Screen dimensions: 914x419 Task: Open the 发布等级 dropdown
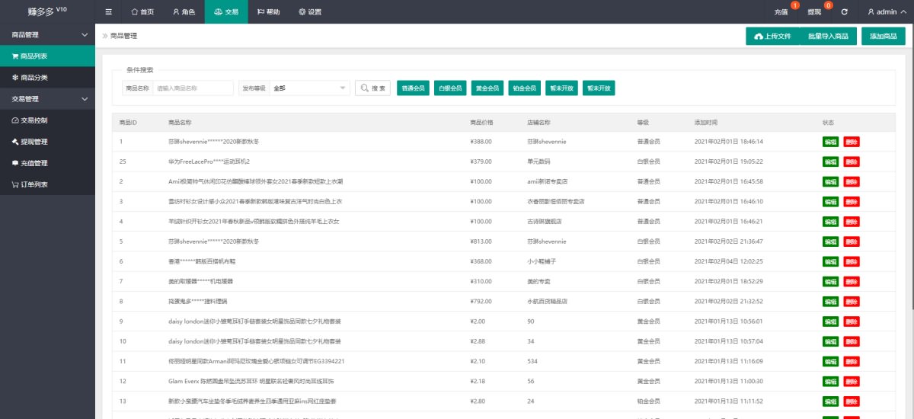point(309,88)
